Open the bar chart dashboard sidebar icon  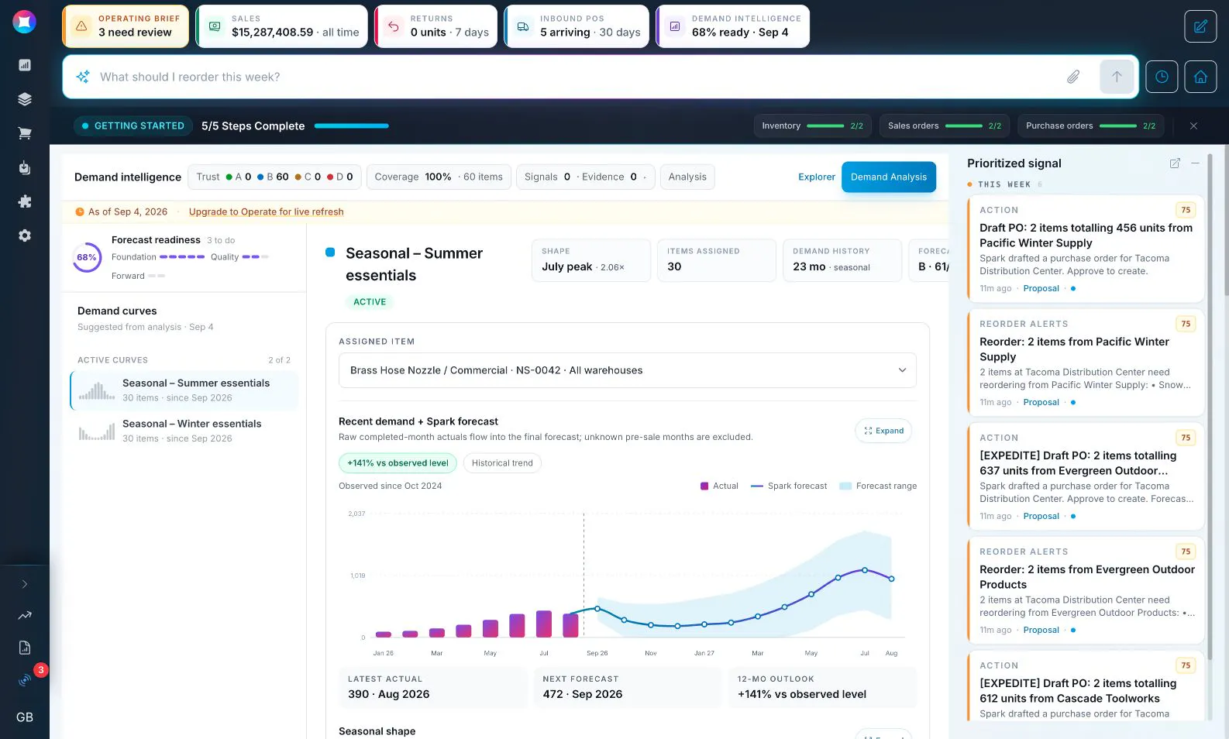click(x=25, y=65)
